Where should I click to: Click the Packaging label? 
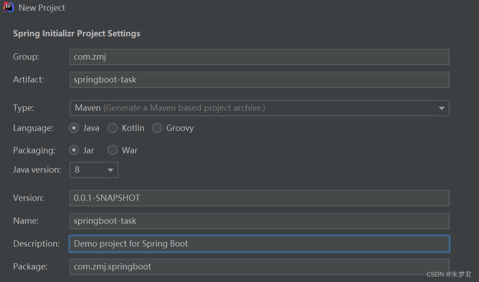(34, 151)
